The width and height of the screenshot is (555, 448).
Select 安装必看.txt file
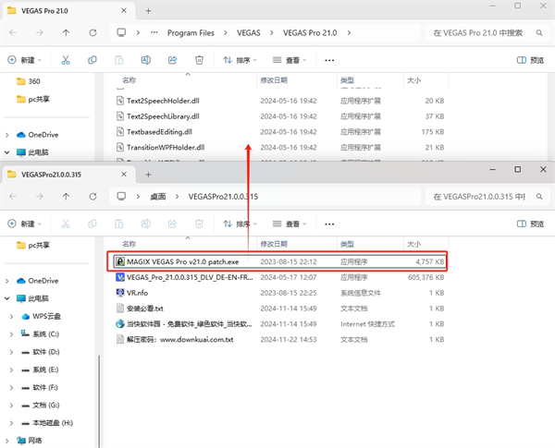(x=279, y=309)
